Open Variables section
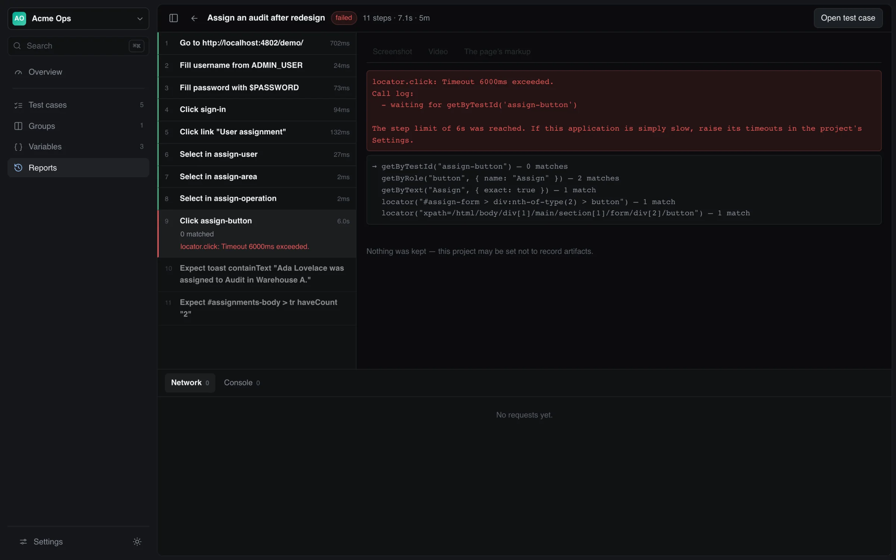Image resolution: width=896 pixels, height=560 pixels. 78,147
